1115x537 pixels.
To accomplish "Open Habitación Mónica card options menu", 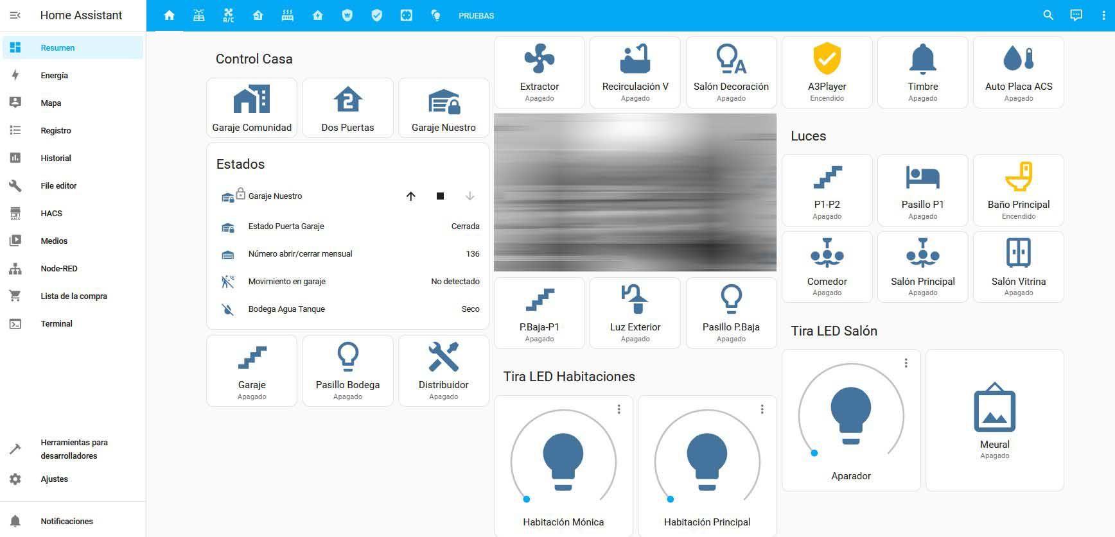I will (619, 409).
